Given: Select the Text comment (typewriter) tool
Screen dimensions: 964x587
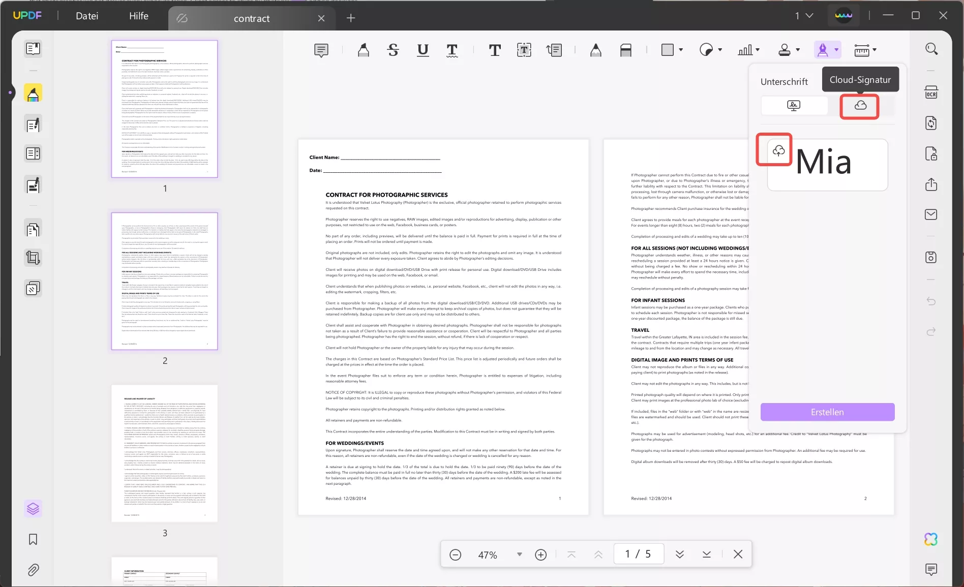Looking at the screenshot, I should pos(495,50).
